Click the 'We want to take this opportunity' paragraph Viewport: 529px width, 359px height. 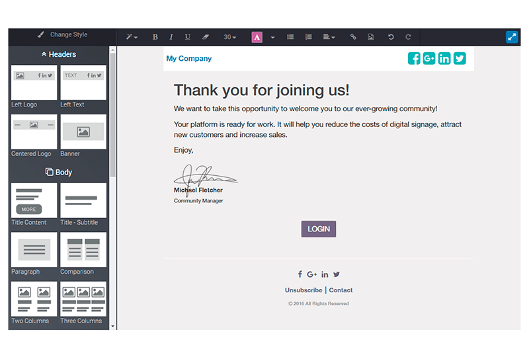coord(305,108)
